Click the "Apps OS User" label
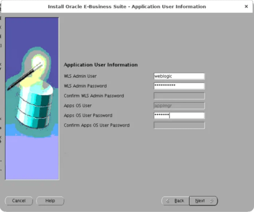Image resolution: width=254 pixels, height=212 pixels. tap(78, 106)
